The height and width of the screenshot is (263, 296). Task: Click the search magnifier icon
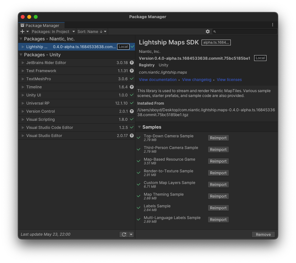215,32
